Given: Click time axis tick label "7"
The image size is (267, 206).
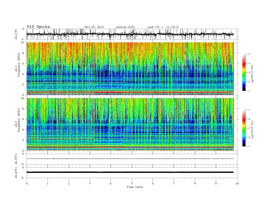Looking at the screenshot, I should pyautogui.click(x=174, y=183).
